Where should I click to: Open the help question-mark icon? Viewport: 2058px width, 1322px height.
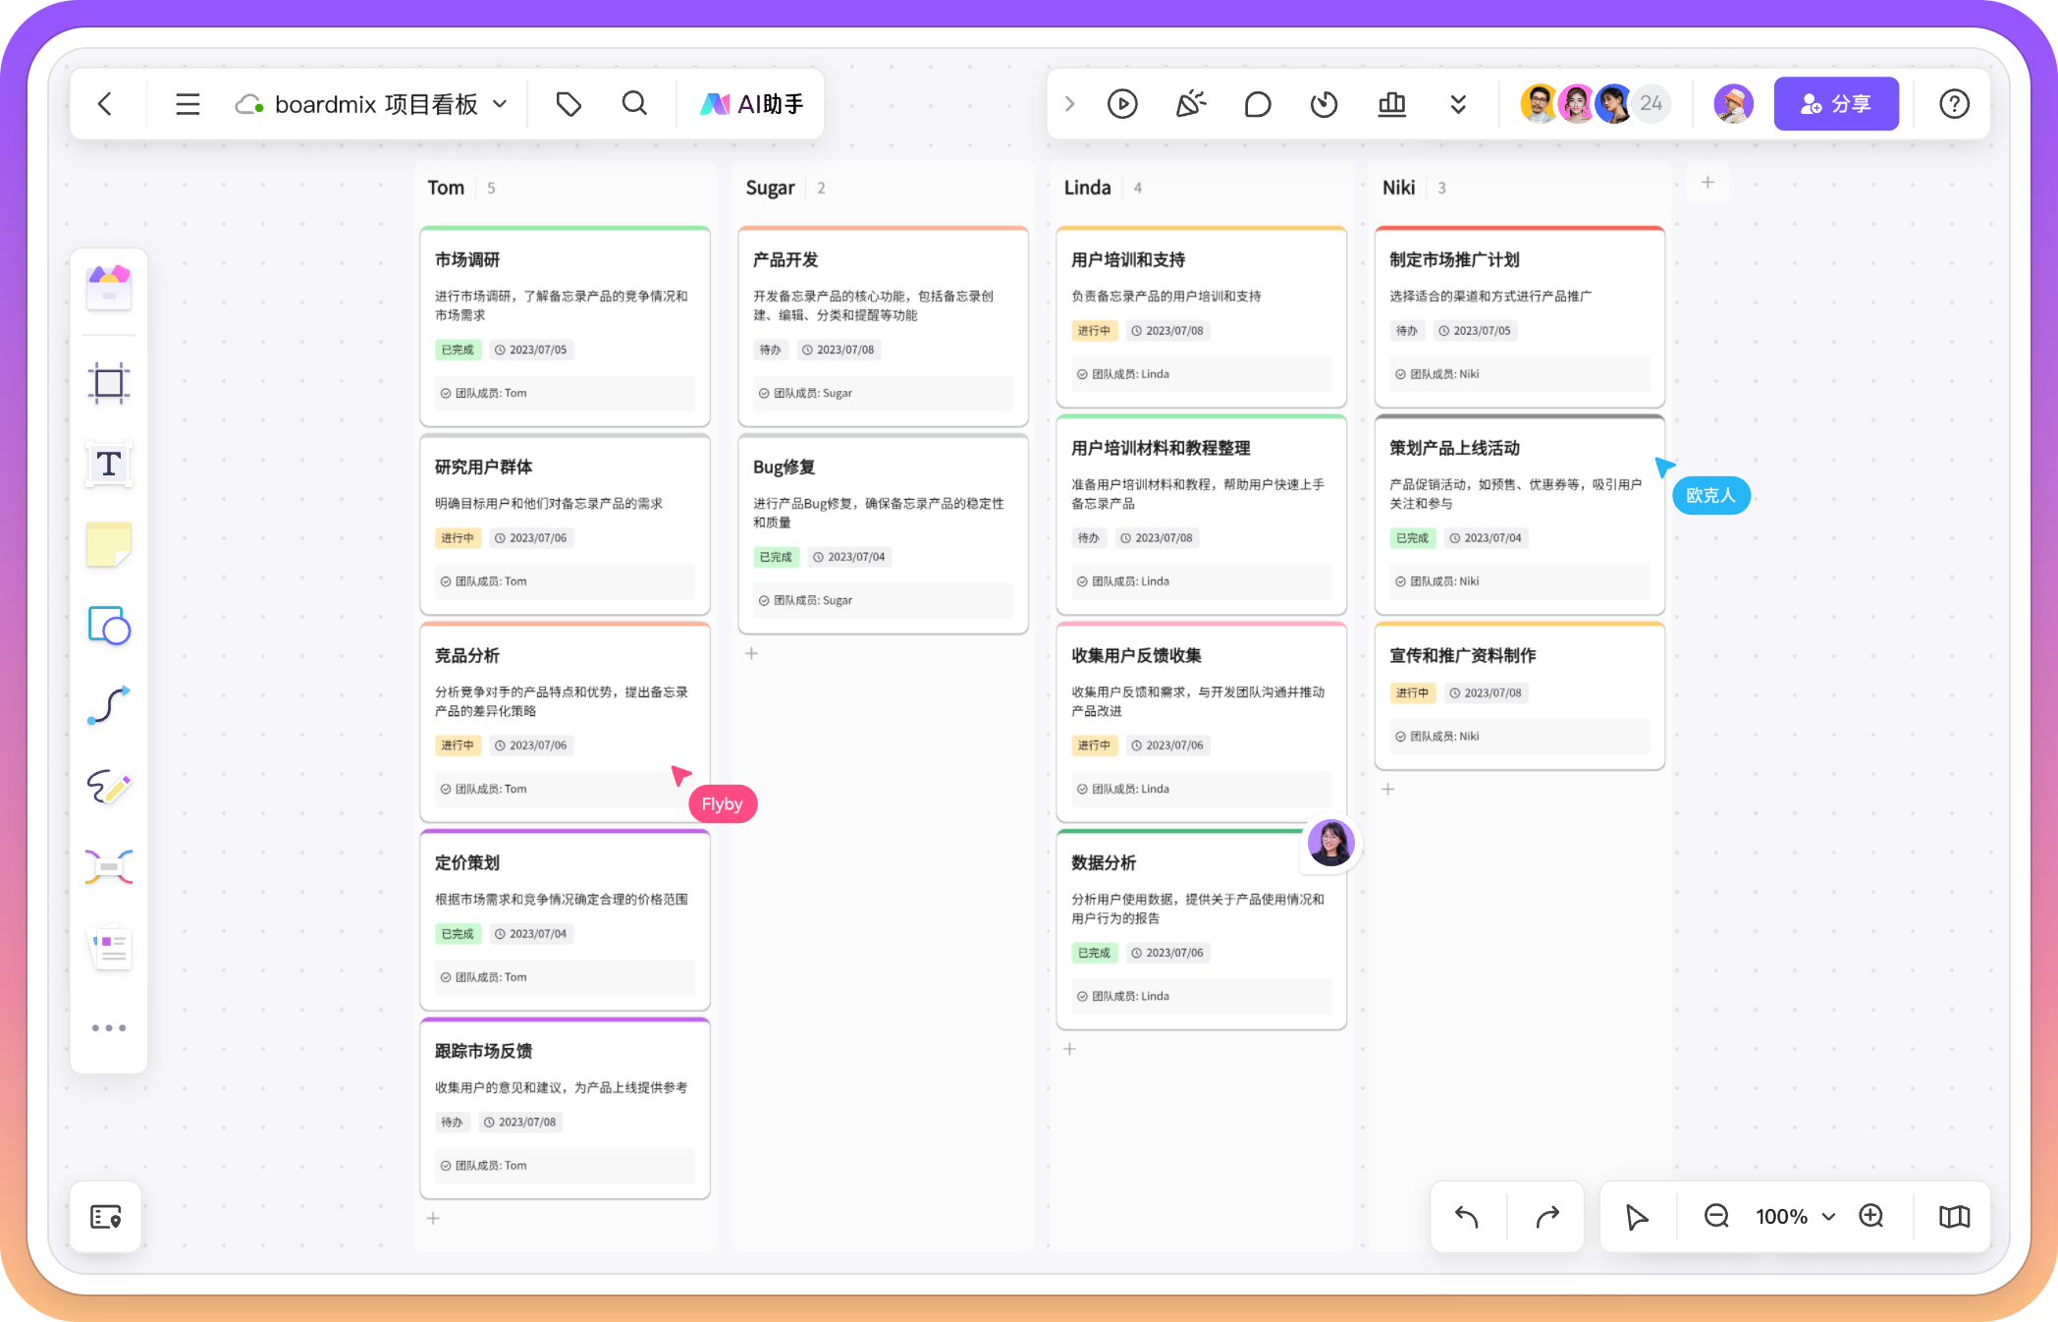(x=1954, y=104)
